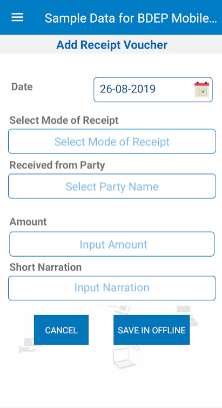Click the faded watermark graphic above the buttons
Screen dimensions: 222x408
(x=115, y=310)
